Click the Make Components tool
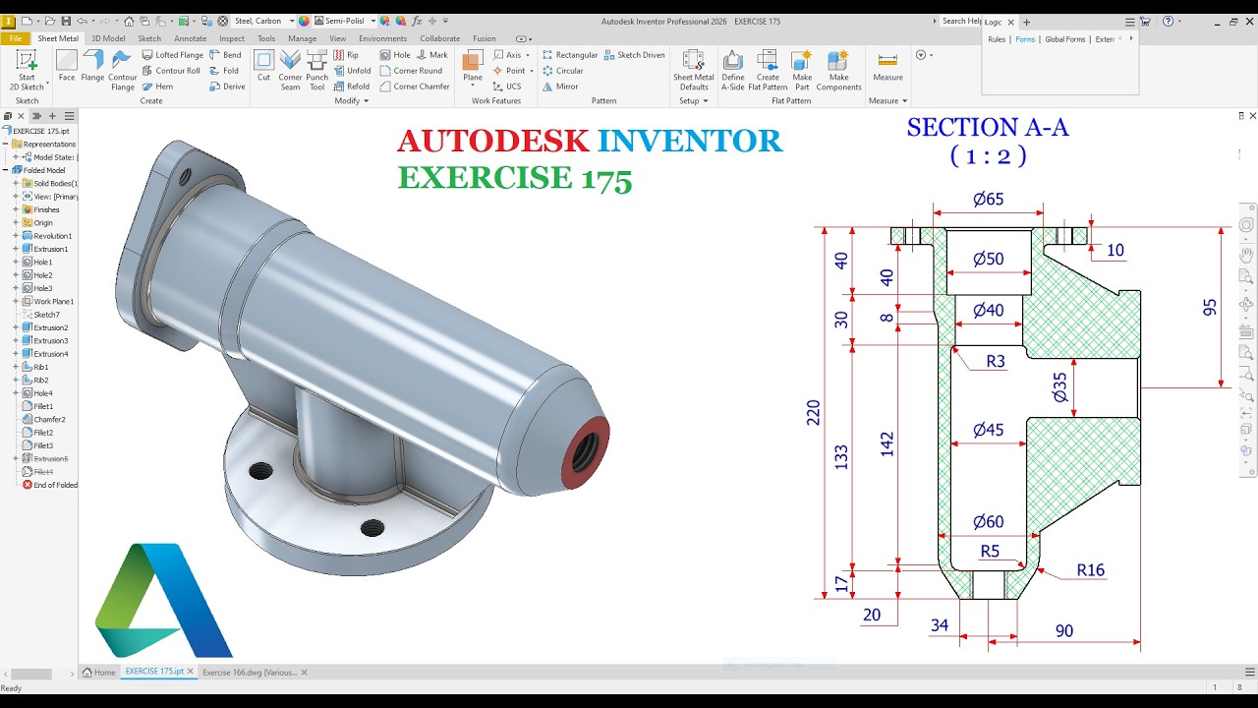 [838, 70]
